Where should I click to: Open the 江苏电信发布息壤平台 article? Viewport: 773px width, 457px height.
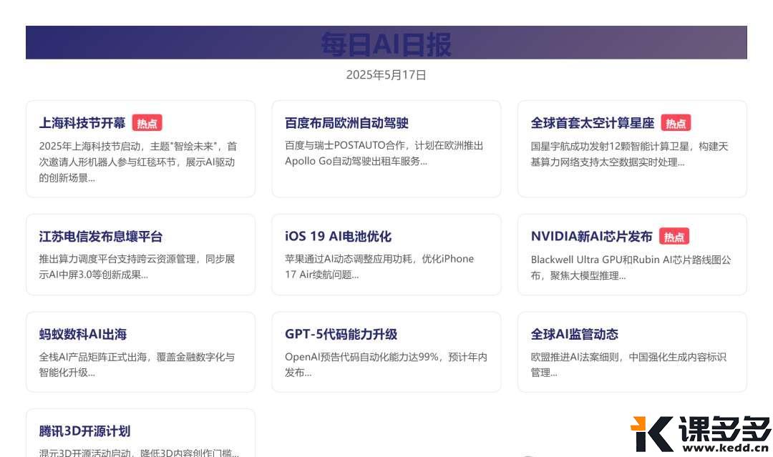point(101,237)
